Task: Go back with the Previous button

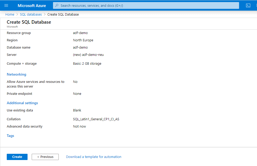Action: pos(45,157)
